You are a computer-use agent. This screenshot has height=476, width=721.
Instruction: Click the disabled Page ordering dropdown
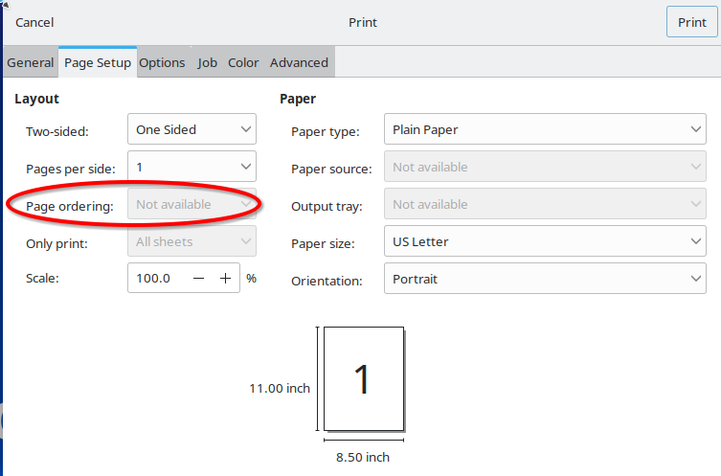coord(192,204)
